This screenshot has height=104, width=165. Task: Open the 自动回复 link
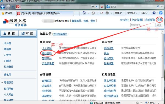(109, 58)
